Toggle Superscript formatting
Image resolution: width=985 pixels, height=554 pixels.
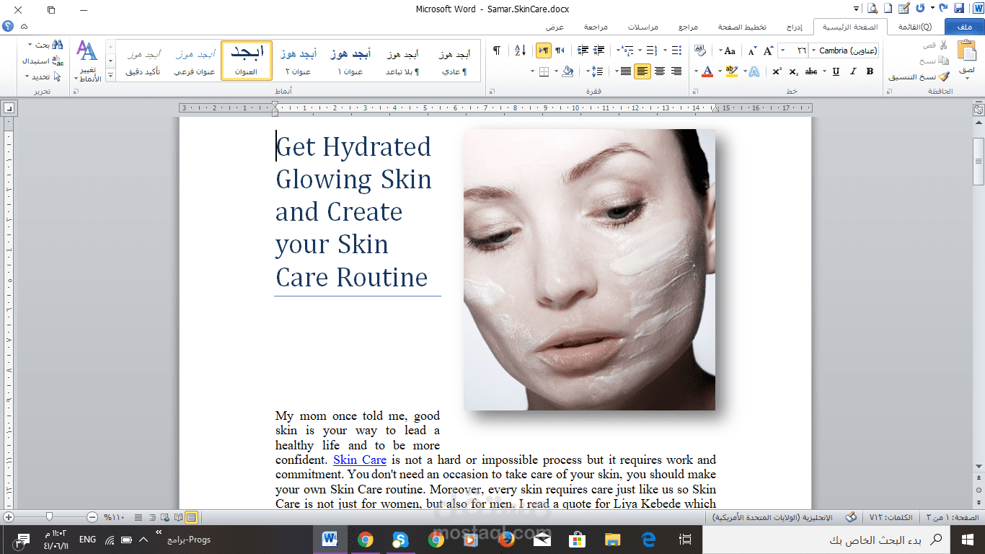[777, 71]
